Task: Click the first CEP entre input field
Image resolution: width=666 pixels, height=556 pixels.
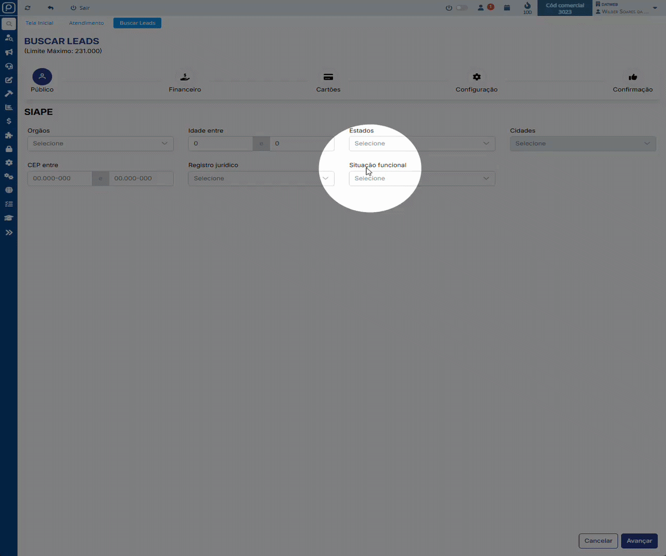Action: (59, 178)
